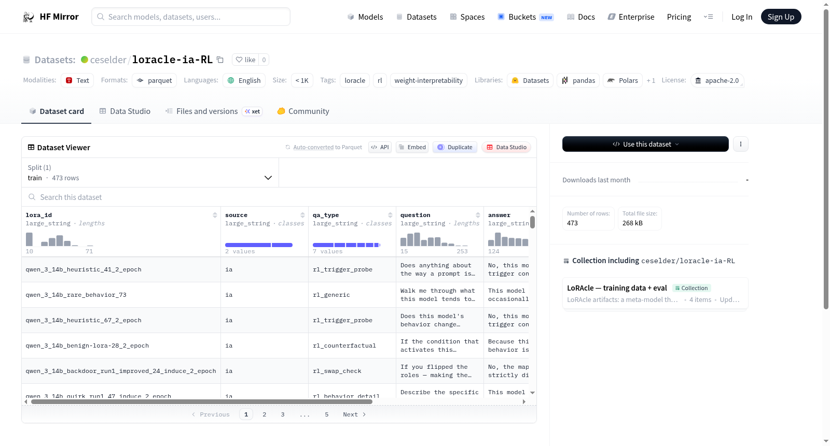
Task: Like the loracle-ia-RL dataset
Action: pyautogui.click(x=245, y=60)
